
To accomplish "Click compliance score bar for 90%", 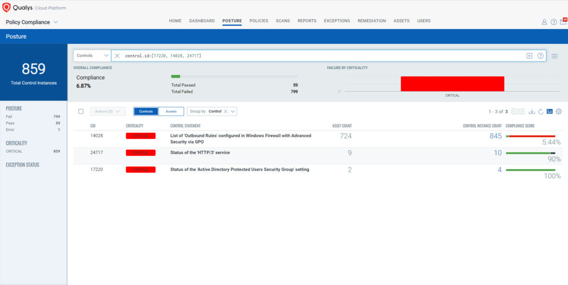I will 530,153.
